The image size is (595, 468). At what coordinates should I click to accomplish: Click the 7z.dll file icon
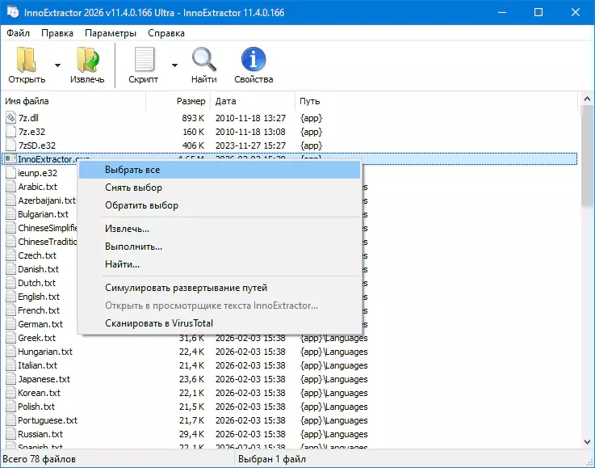[x=10, y=118]
